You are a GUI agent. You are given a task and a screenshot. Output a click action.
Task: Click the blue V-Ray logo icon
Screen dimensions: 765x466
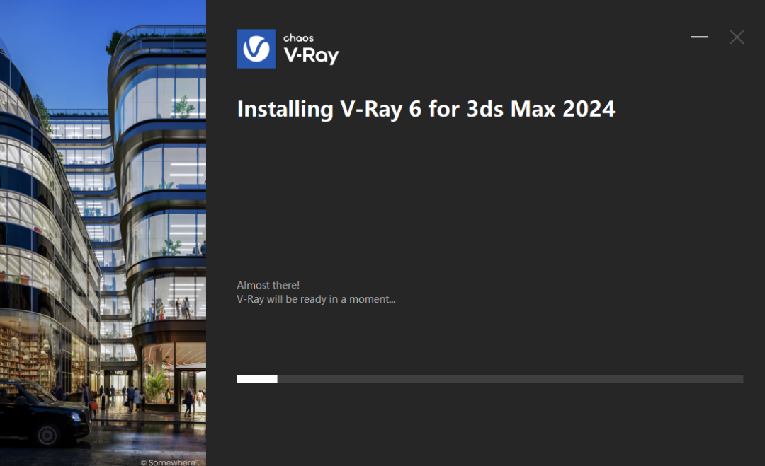256,49
